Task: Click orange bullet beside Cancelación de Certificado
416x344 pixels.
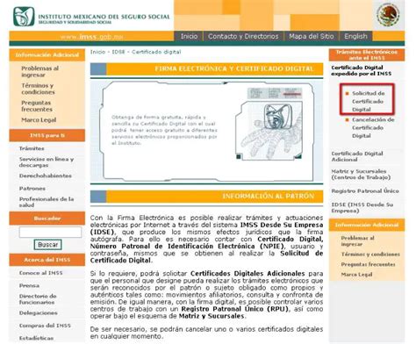Action: (348, 120)
